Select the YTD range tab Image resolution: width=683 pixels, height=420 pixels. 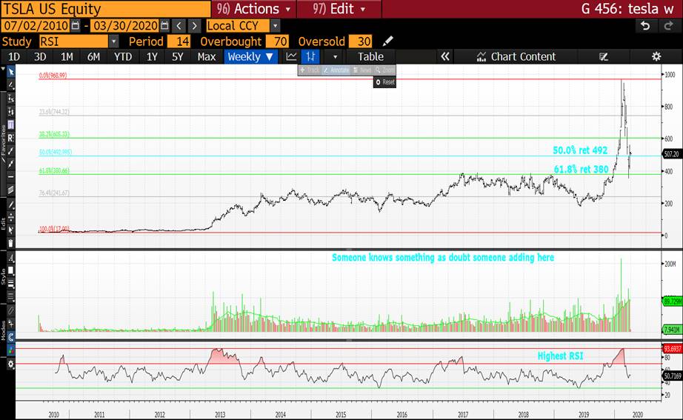pyautogui.click(x=122, y=56)
